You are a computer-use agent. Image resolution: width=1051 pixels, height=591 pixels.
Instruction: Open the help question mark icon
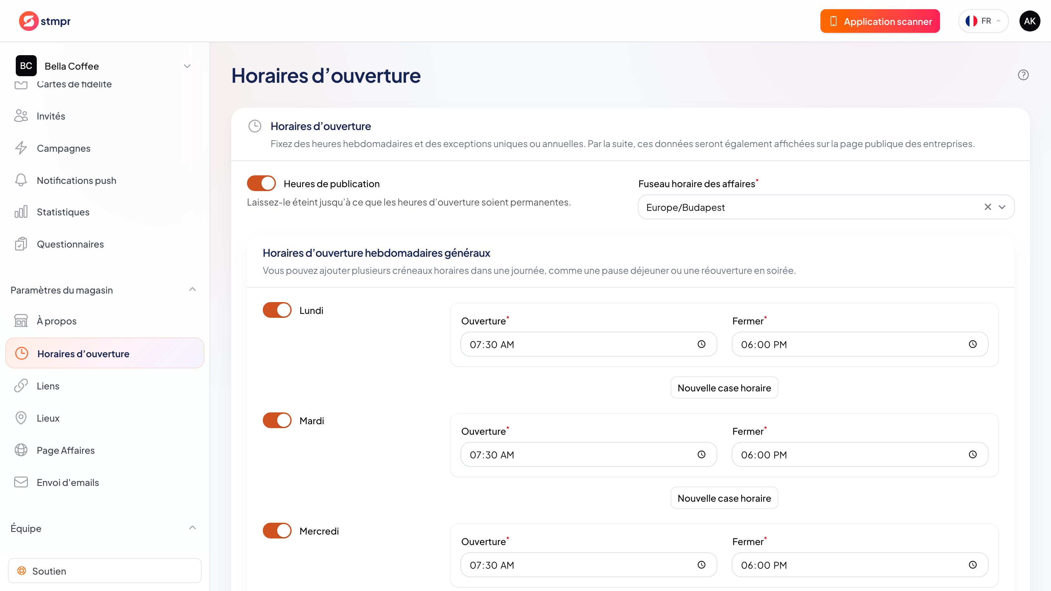click(x=1023, y=75)
